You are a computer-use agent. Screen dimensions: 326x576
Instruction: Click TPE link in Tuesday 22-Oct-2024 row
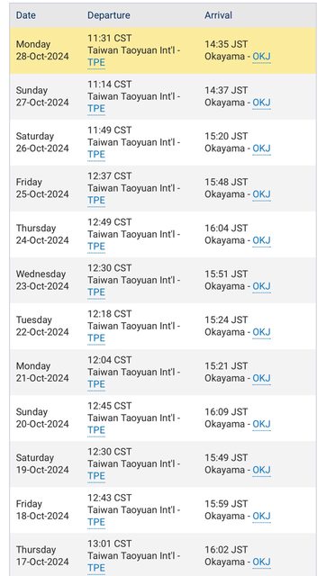coord(96,338)
